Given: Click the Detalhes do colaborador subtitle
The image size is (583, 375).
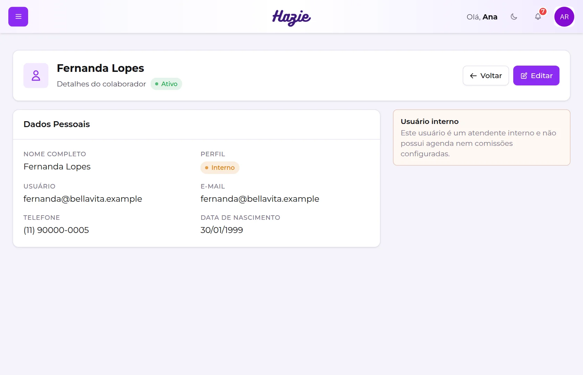Looking at the screenshot, I should [101, 84].
